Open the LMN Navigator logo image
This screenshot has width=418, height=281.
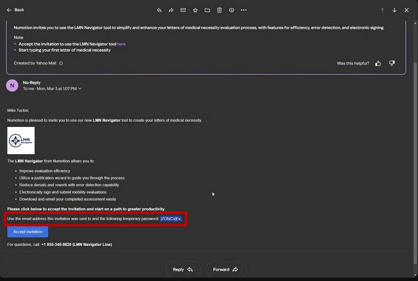[21, 140]
